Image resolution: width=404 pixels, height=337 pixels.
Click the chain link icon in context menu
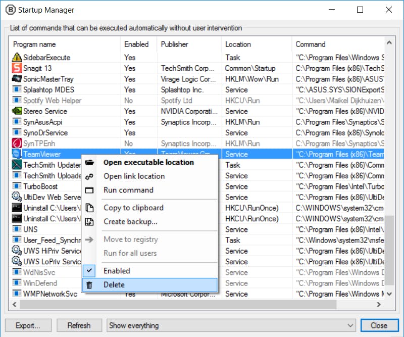tap(89, 177)
